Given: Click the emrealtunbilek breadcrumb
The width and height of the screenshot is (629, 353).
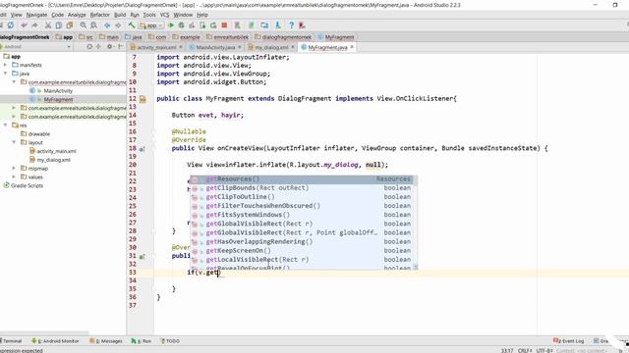Looking at the screenshot, I should [x=228, y=37].
